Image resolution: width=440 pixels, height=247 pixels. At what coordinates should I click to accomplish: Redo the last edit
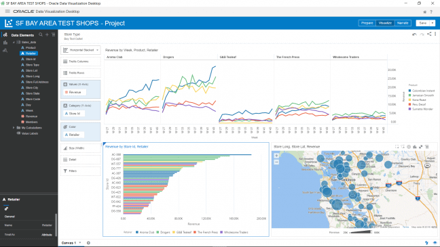coord(422,34)
